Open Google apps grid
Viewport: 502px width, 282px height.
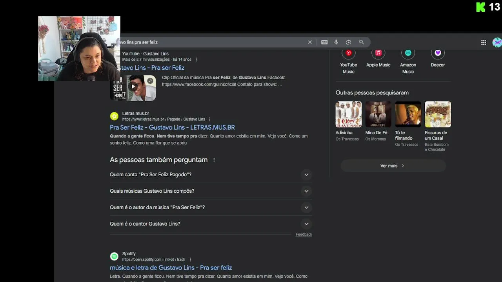[x=484, y=43]
